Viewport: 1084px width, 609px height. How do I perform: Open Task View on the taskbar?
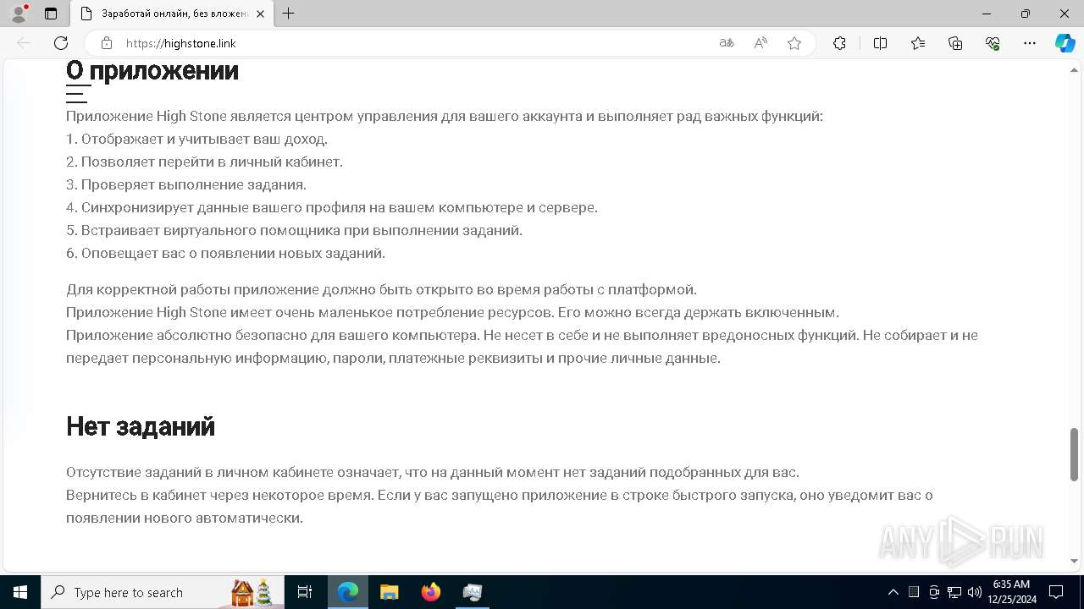tap(306, 592)
